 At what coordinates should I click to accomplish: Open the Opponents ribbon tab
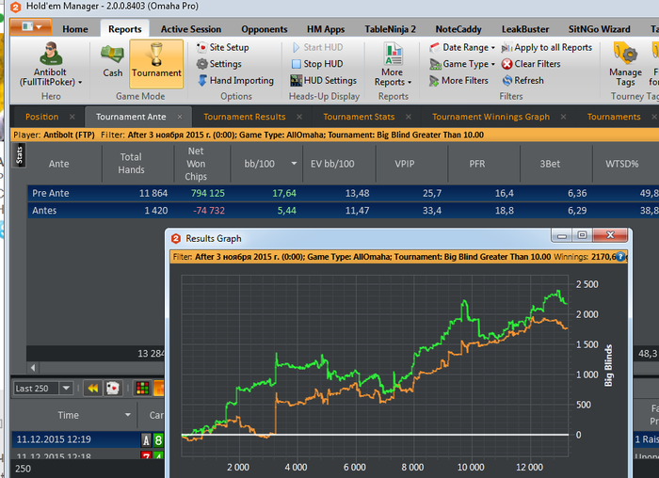click(265, 29)
